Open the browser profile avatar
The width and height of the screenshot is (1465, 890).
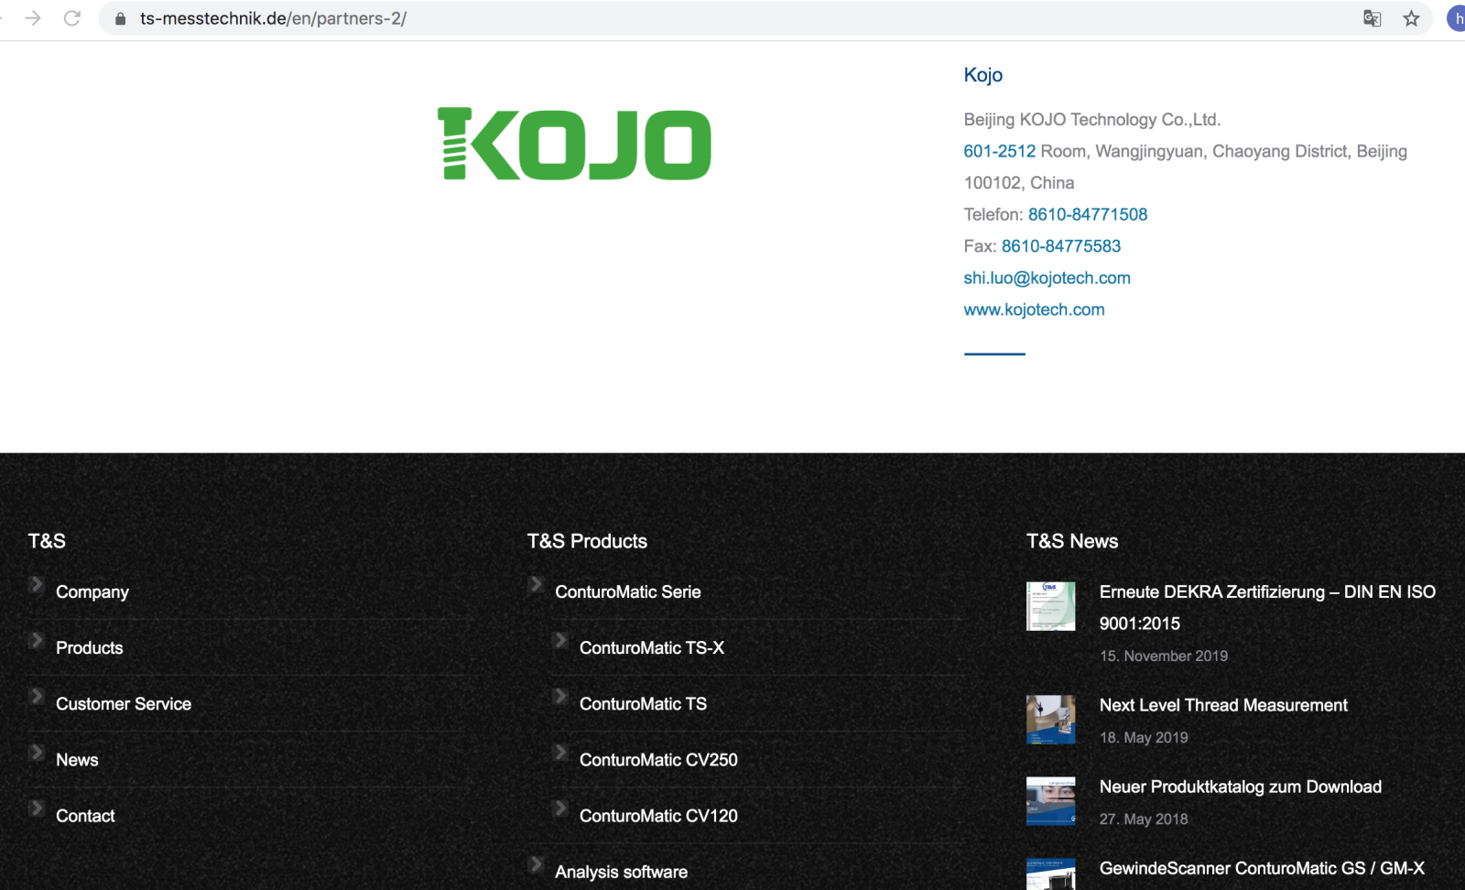tap(1457, 18)
